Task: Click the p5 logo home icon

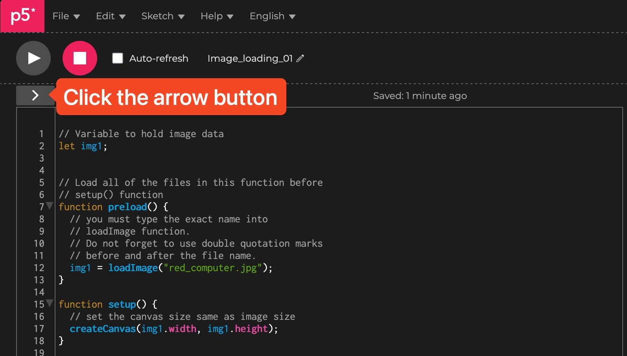Action: [x=22, y=16]
